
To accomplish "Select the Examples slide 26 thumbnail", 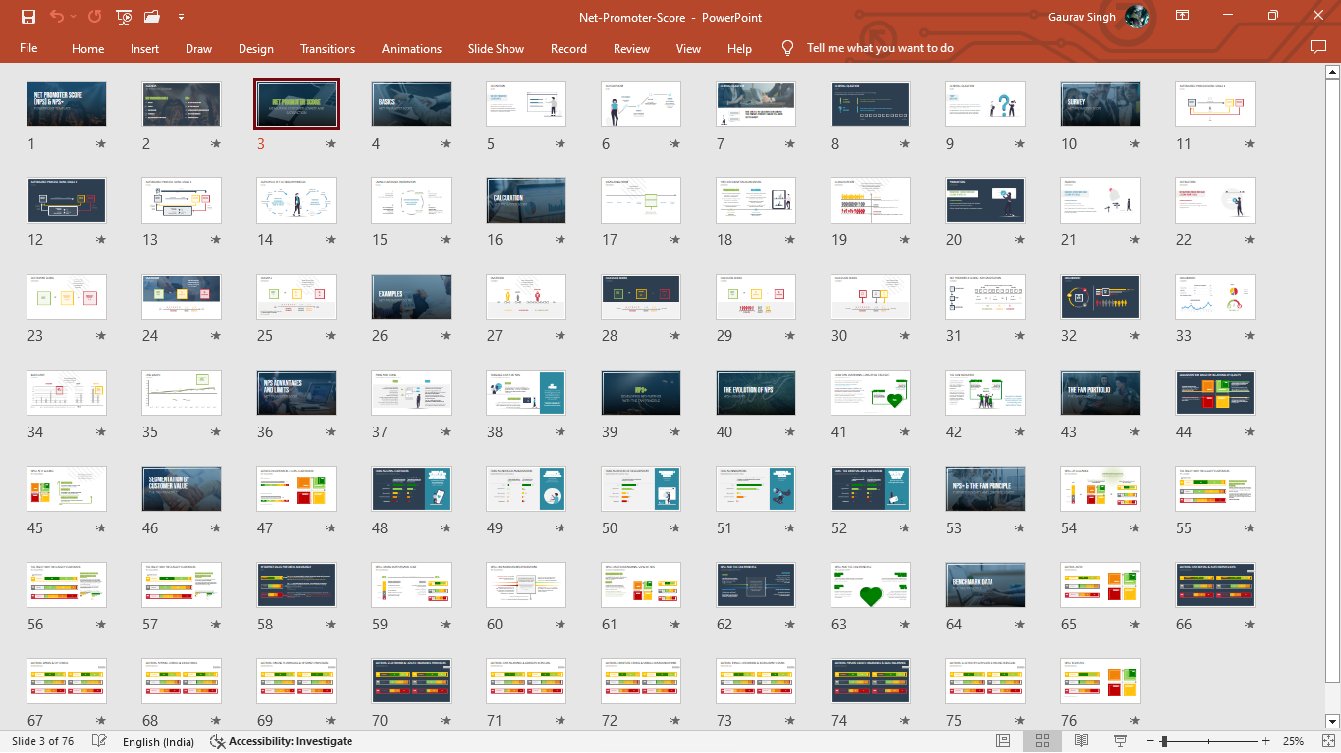I will coord(411,297).
